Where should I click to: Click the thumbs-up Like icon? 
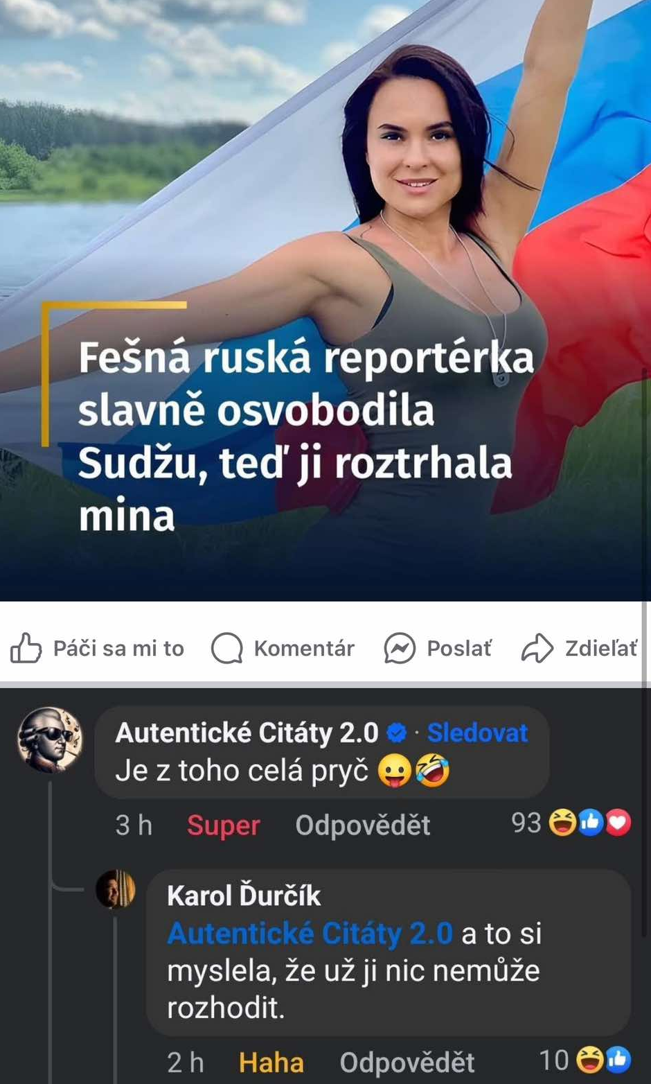tap(26, 648)
